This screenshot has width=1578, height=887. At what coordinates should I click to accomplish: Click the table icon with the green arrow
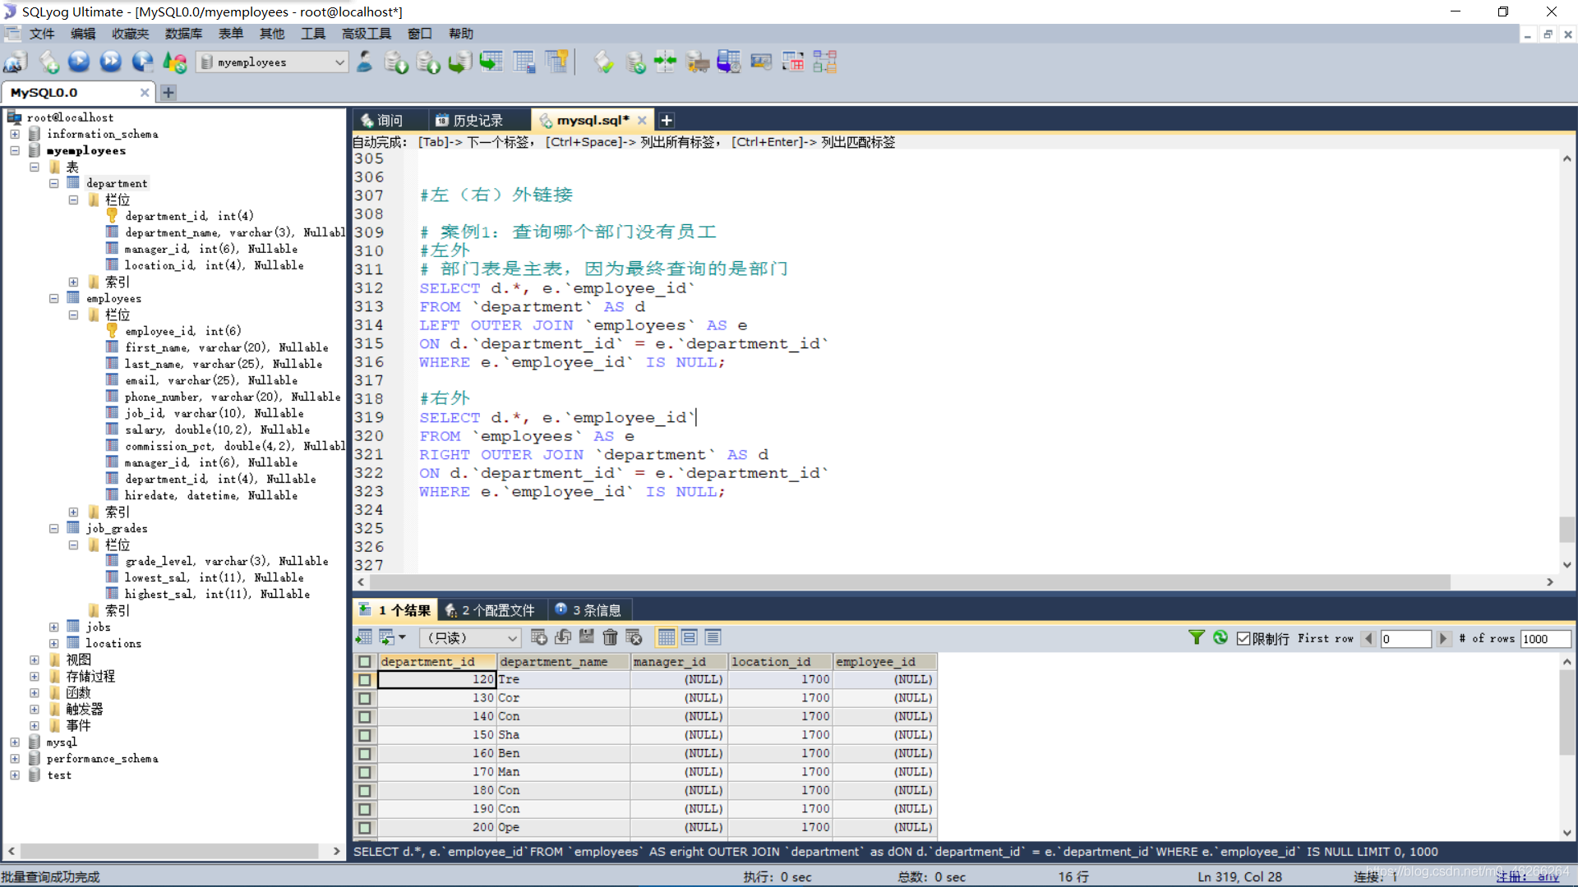pyautogui.click(x=491, y=62)
